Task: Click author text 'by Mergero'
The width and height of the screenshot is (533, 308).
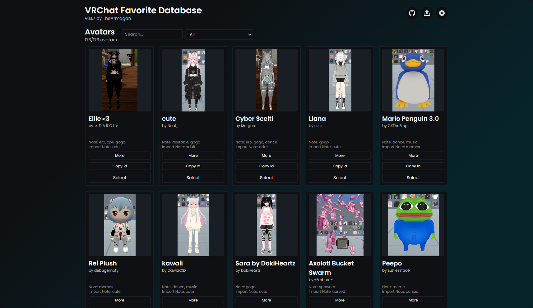Action: tap(246, 126)
